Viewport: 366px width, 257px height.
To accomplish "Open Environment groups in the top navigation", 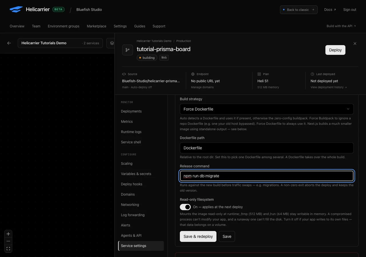I will click(63, 26).
